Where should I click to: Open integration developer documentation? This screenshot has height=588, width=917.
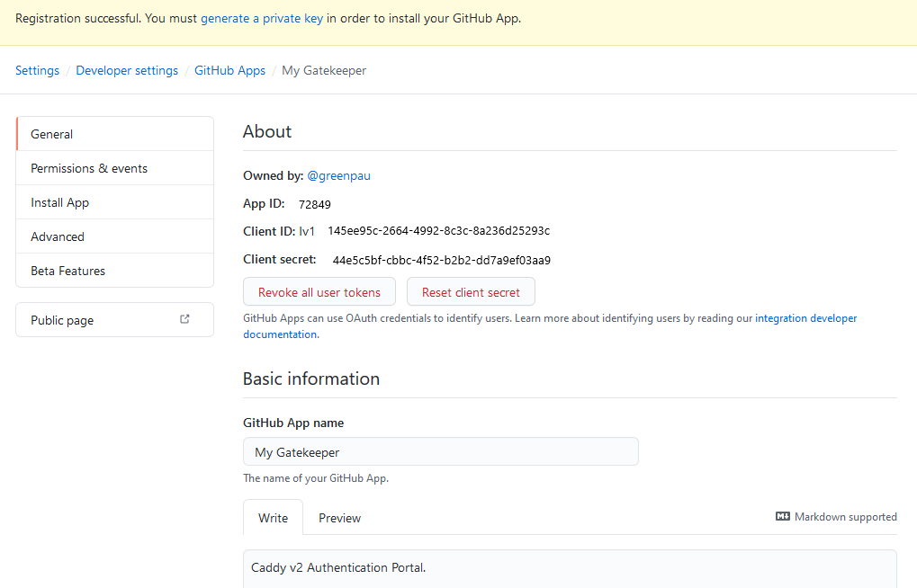click(x=805, y=317)
